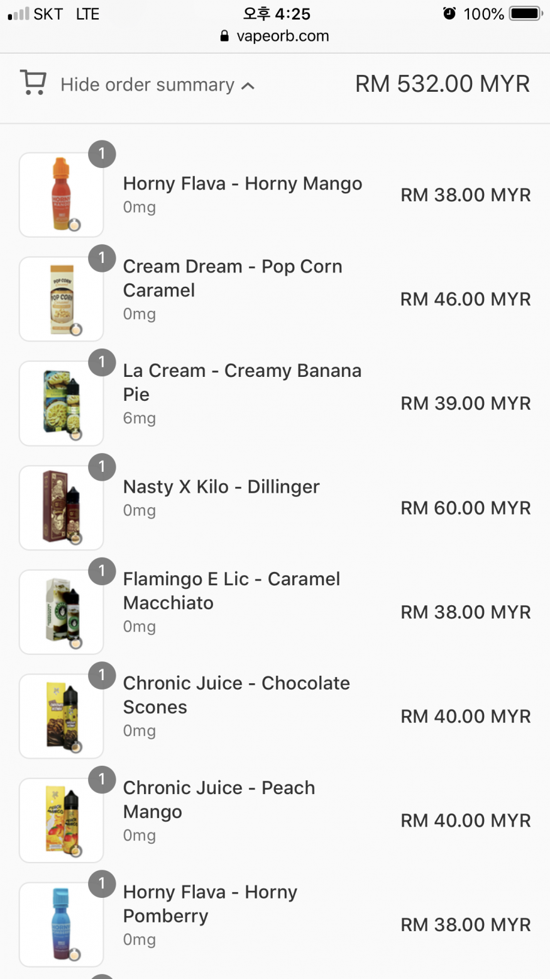Tap the quantity badge on Horny Mango
Image resolution: width=550 pixels, height=979 pixels.
coord(102,154)
